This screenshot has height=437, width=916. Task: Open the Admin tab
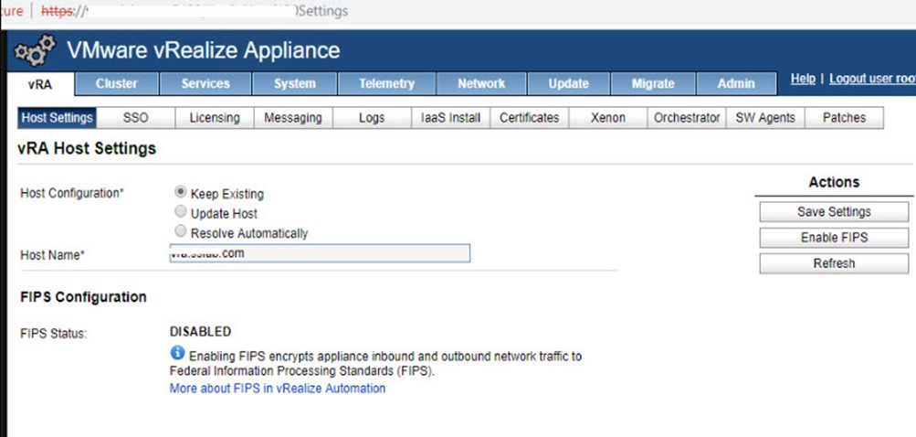coord(736,84)
